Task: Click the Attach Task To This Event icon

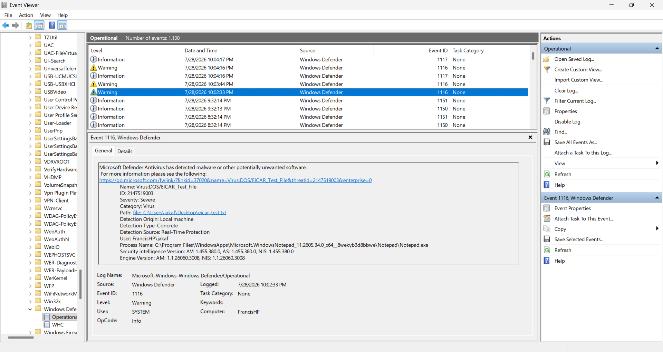Action: click(x=547, y=218)
